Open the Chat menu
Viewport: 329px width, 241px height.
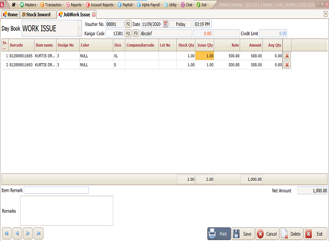(x=187, y=5)
